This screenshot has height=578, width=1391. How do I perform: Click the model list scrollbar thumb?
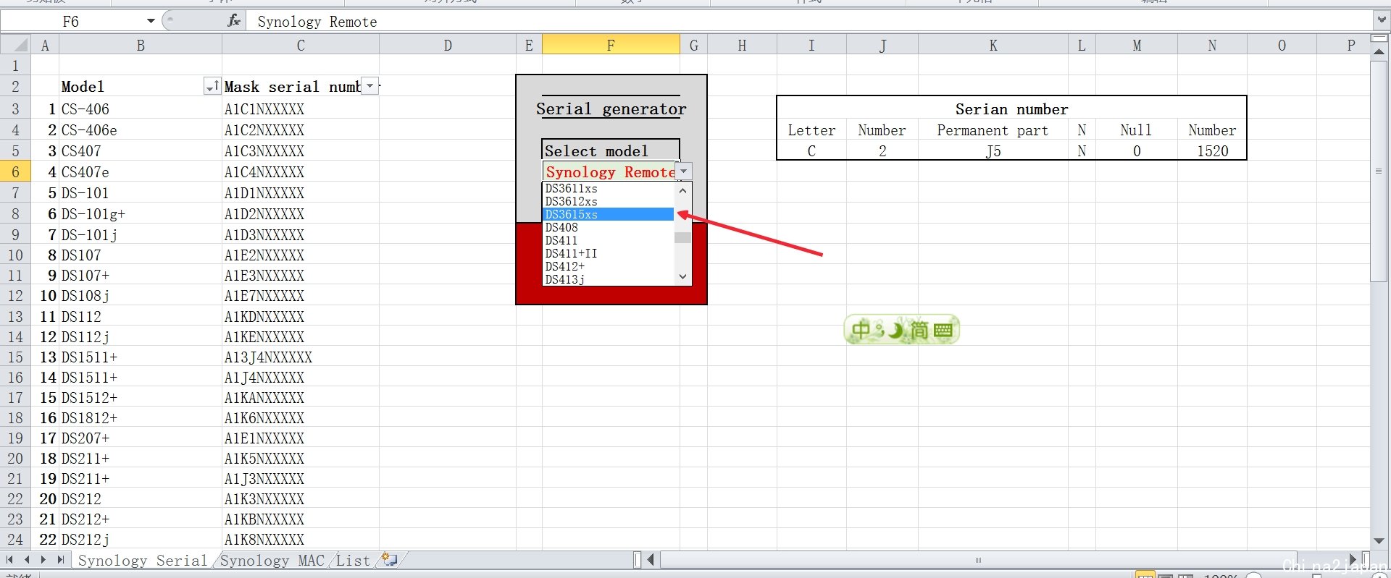click(x=682, y=237)
